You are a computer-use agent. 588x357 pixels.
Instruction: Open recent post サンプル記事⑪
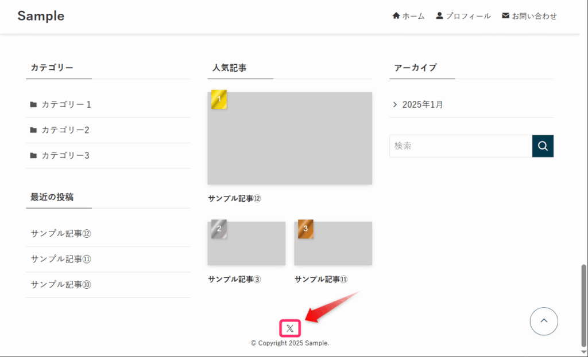tap(61, 259)
